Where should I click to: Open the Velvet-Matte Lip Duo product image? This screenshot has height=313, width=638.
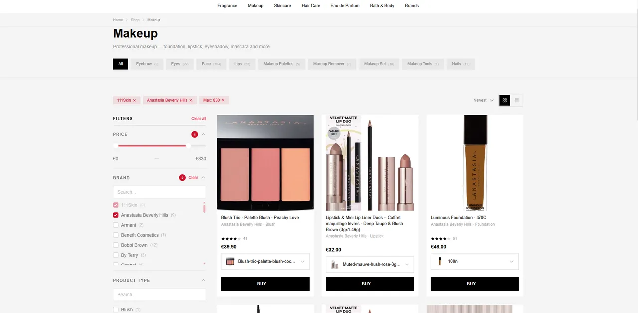(370, 162)
